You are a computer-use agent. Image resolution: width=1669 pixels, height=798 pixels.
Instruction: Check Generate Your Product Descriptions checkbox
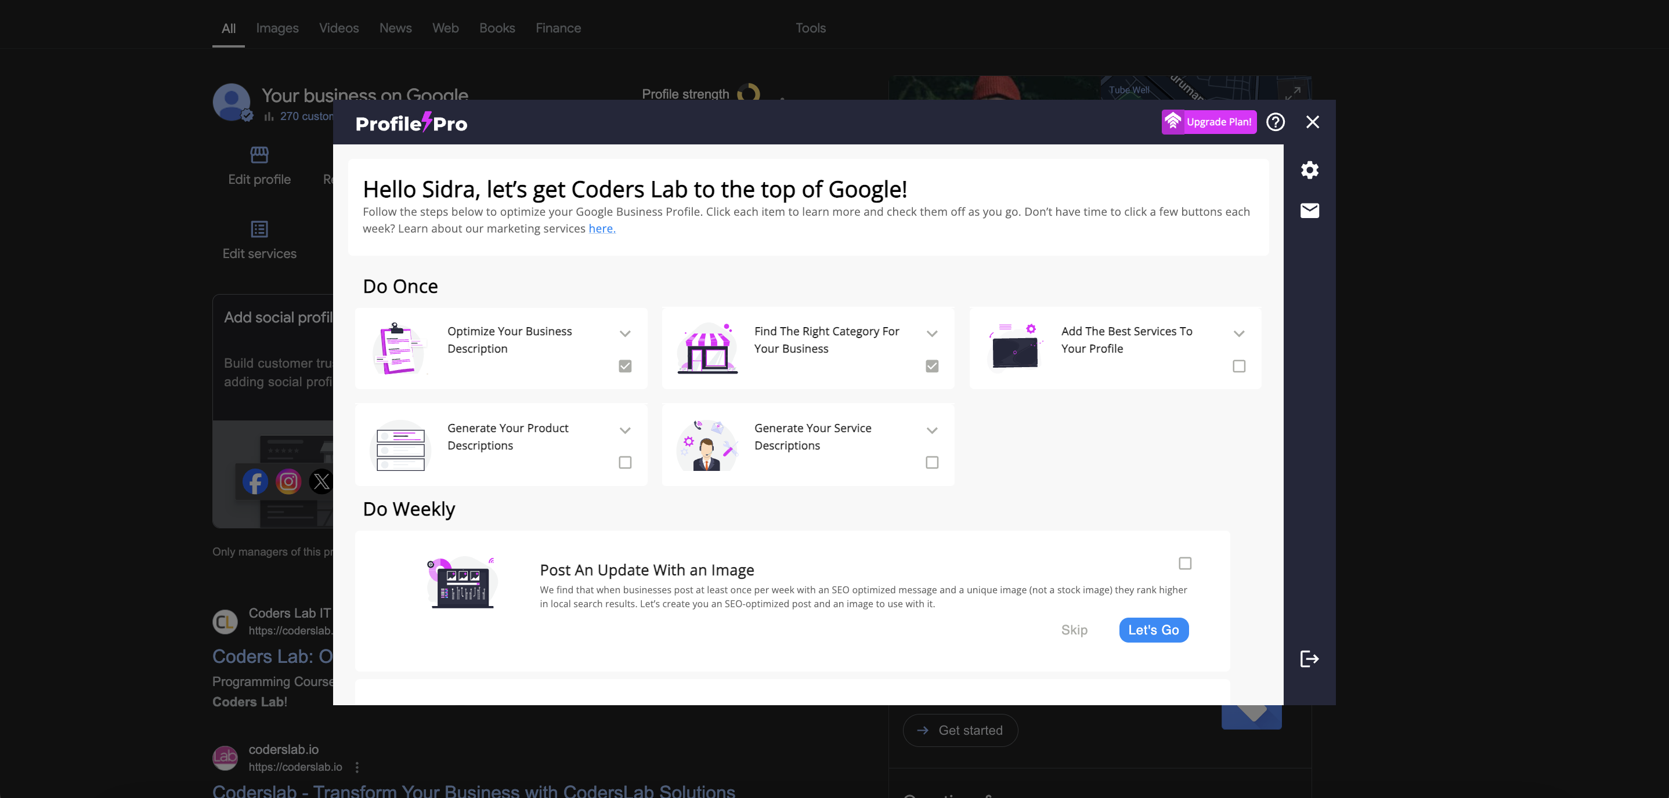click(624, 462)
